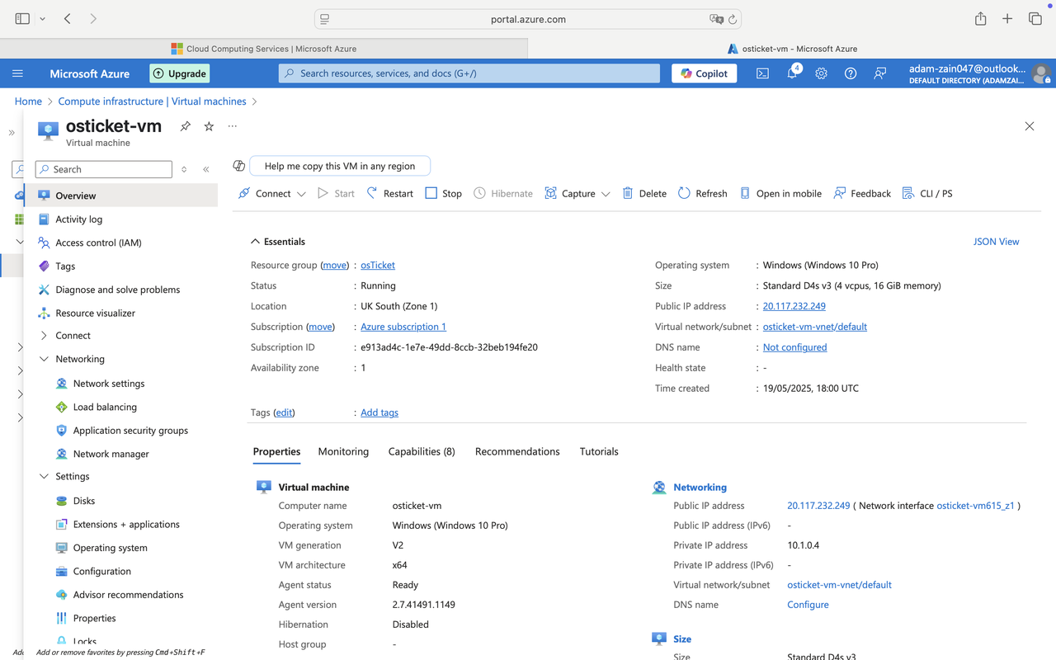Click Feedback in the command bar

coord(862,193)
